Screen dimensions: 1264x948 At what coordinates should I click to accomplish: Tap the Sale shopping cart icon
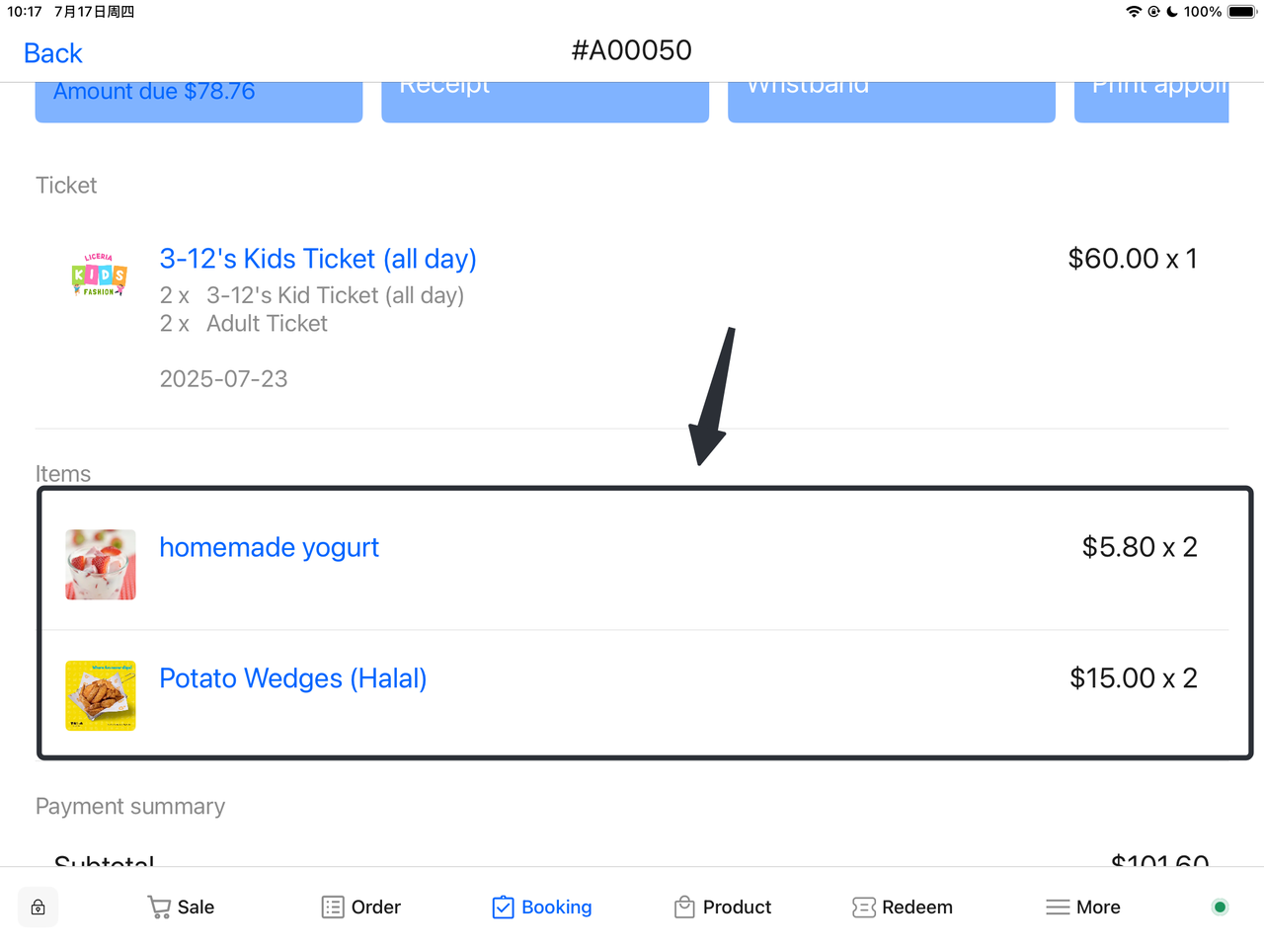tap(159, 908)
